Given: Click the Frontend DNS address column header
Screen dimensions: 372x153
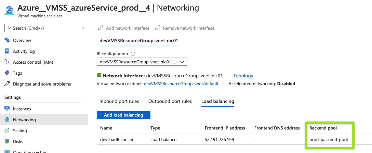Looking at the screenshot, I should [277, 128].
